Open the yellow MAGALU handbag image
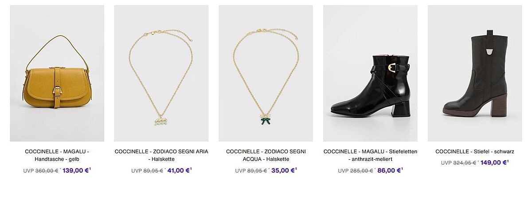Screen dimensions: 532x197 [57, 73]
